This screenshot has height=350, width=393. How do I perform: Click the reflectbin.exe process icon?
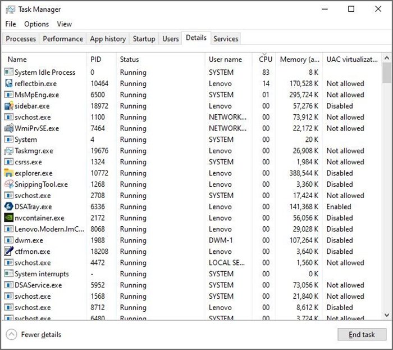pos(8,83)
